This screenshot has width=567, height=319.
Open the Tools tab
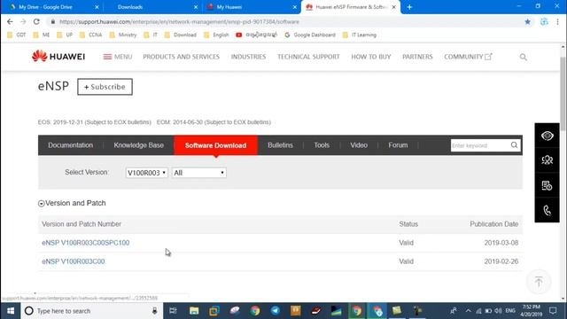click(322, 145)
